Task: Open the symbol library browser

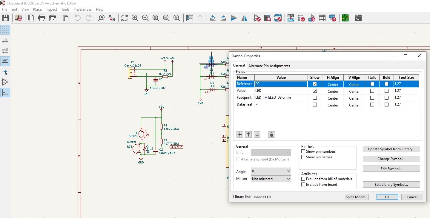Action: [x=268, y=18]
